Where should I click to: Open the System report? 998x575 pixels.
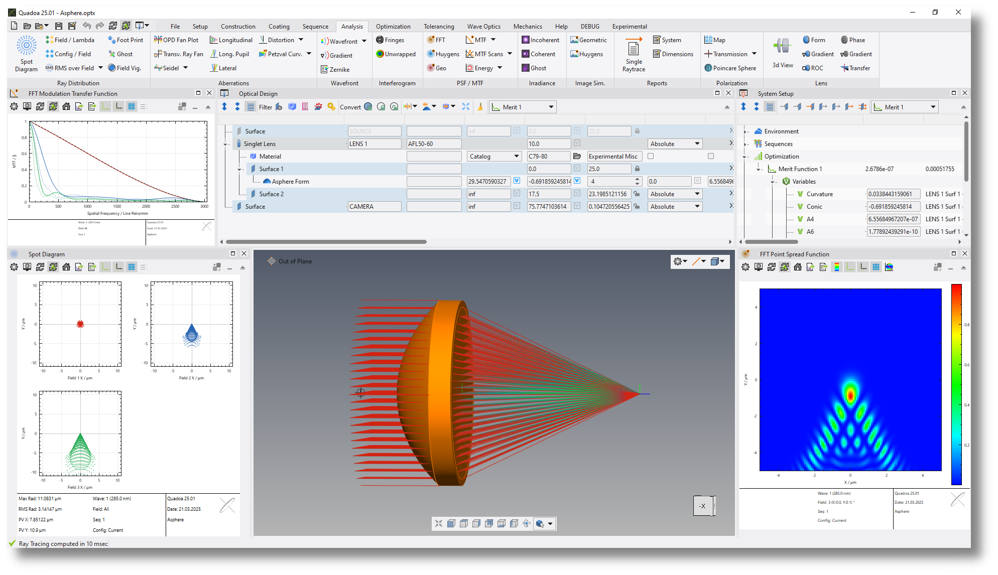tap(667, 40)
